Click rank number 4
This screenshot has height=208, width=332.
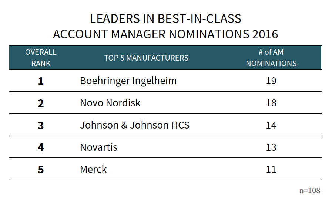[x=41, y=147]
